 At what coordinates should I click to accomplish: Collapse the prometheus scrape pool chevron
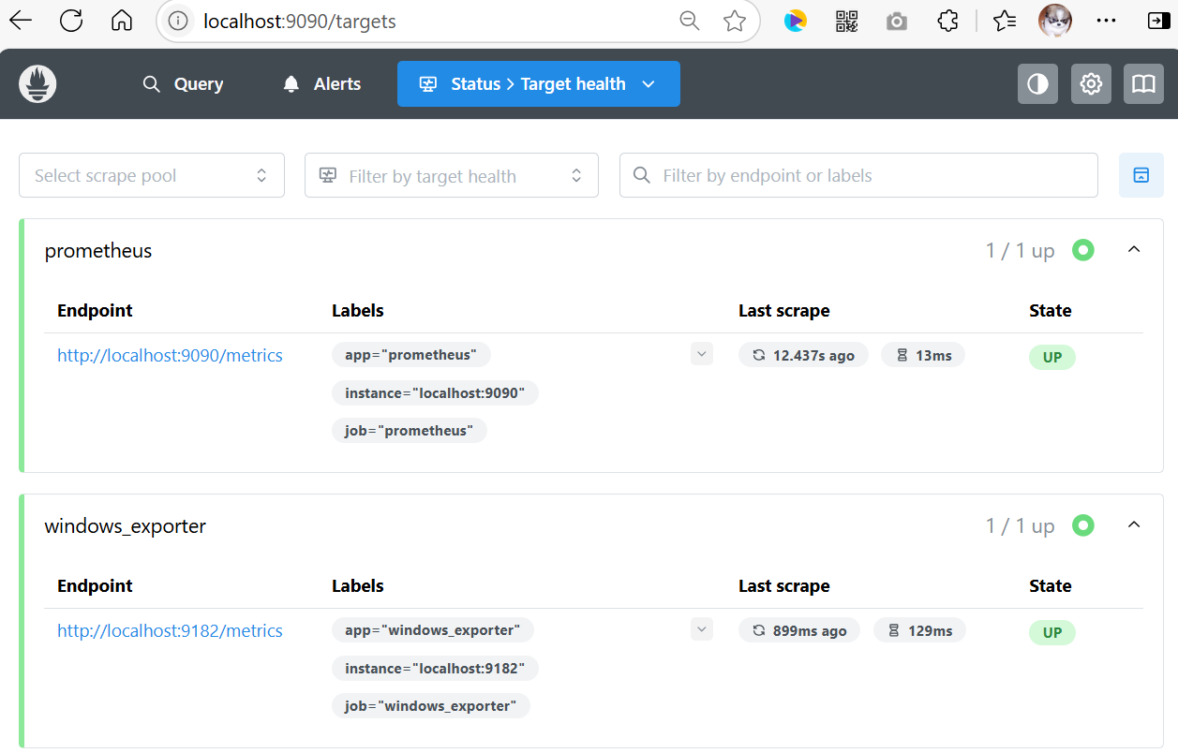point(1134,250)
